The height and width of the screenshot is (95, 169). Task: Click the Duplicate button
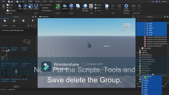pyautogui.click(x=11, y=11)
